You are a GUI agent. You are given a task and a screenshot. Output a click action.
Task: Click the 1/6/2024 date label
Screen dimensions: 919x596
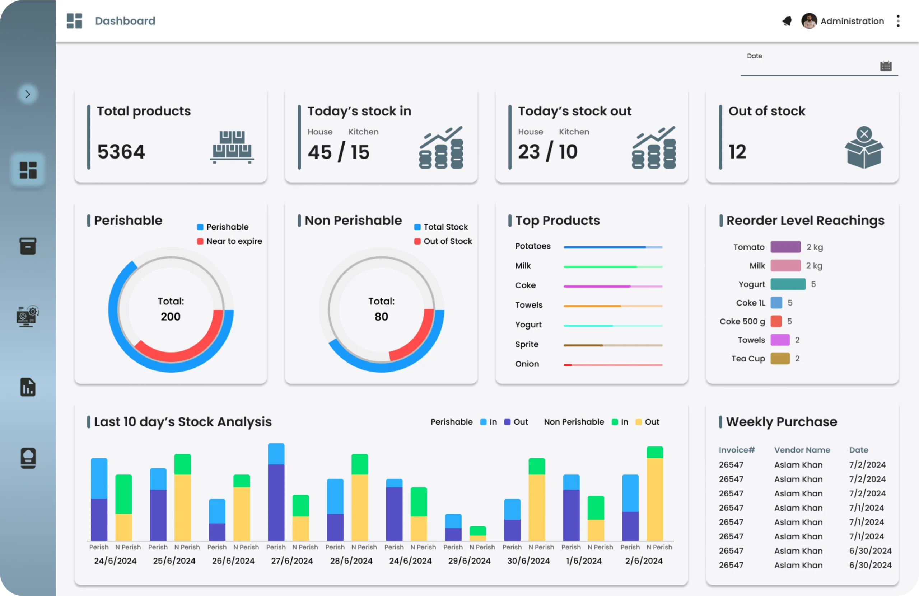click(584, 560)
